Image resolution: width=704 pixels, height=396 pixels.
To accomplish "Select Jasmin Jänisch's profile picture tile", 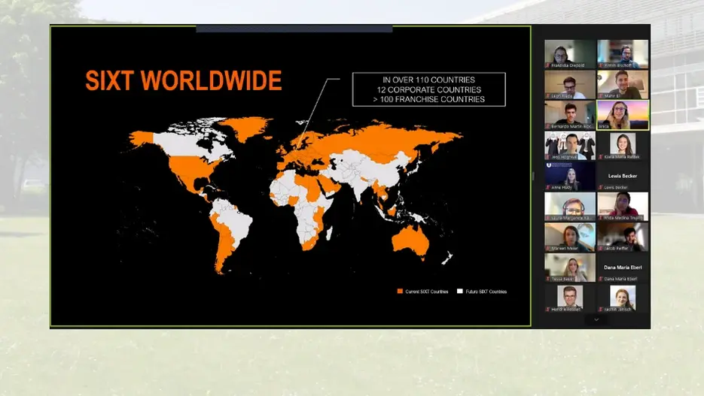I will pos(622,298).
